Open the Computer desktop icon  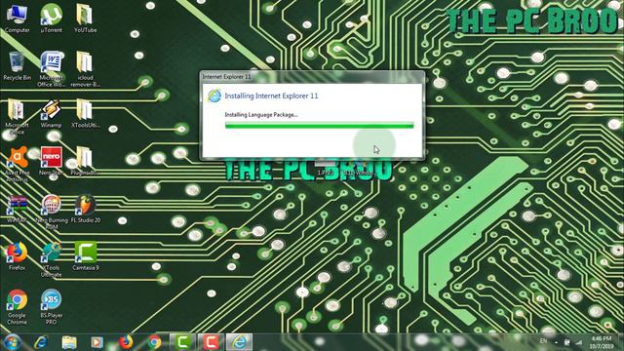(17, 18)
